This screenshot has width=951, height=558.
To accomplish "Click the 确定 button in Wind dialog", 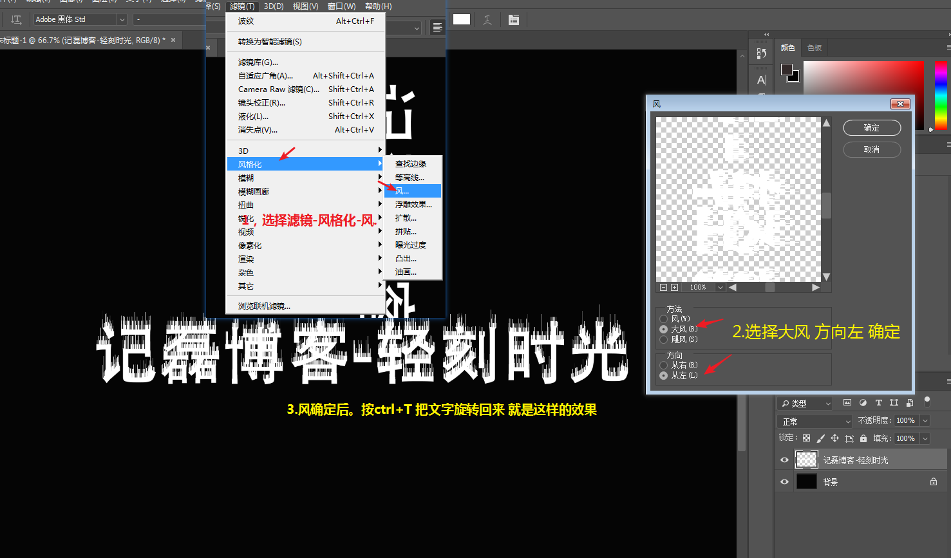I will tap(871, 128).
